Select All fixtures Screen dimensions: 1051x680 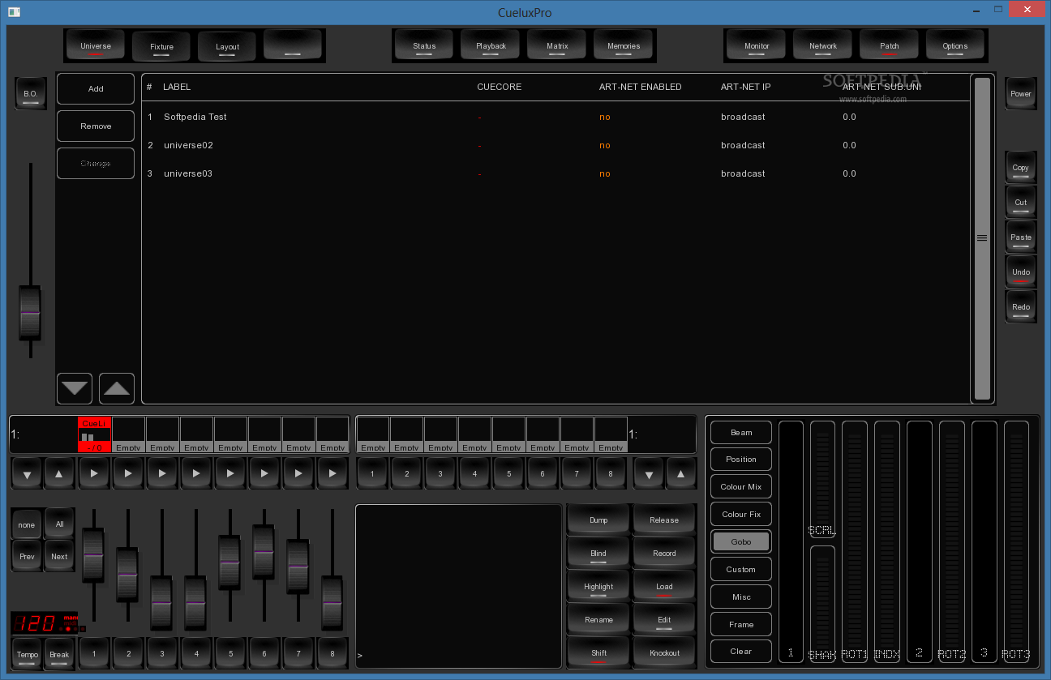(x=59, y=524)
